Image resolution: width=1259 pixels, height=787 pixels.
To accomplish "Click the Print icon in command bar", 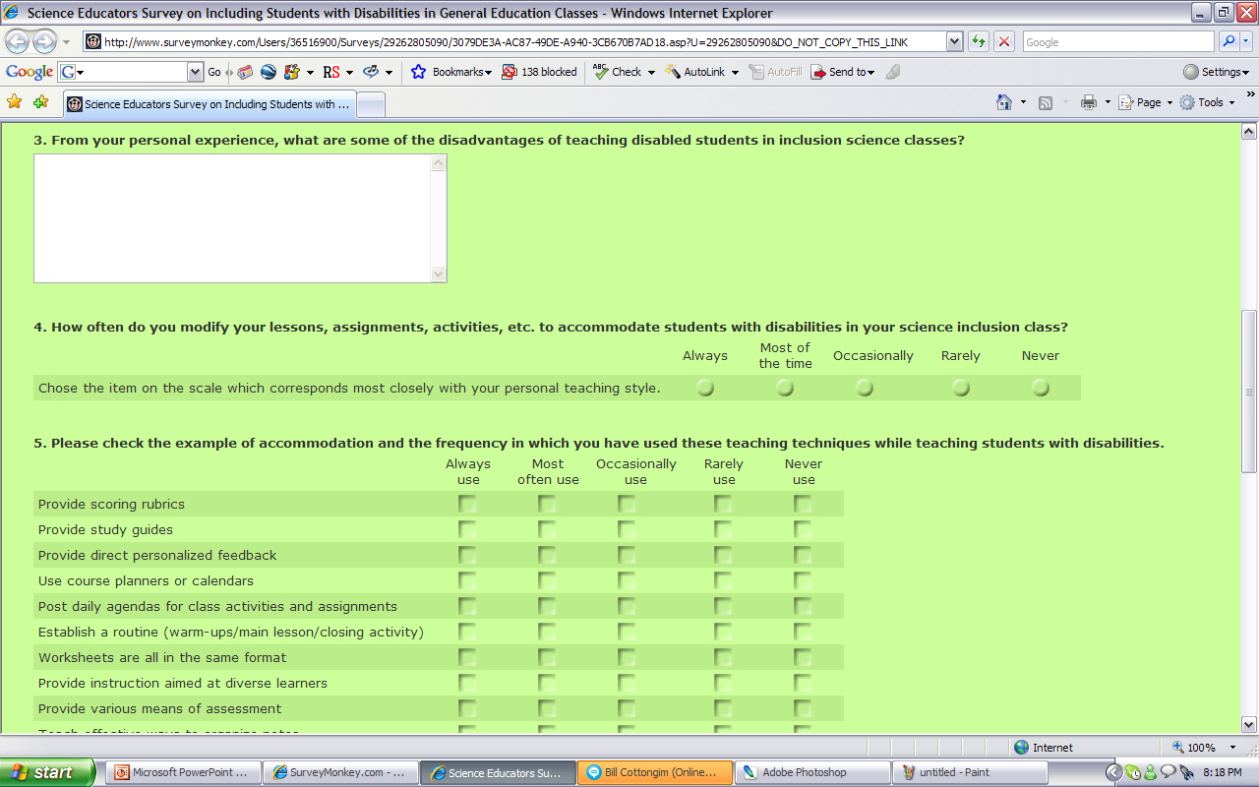I will pos(1088,102).
